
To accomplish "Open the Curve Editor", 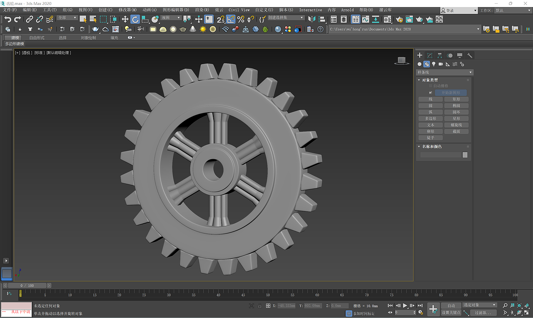I will (x=365, y=19).
